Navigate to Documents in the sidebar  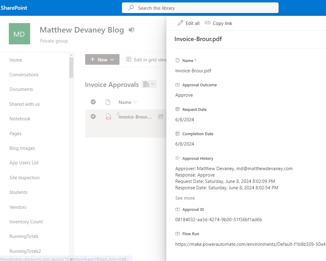pos(21,89)
